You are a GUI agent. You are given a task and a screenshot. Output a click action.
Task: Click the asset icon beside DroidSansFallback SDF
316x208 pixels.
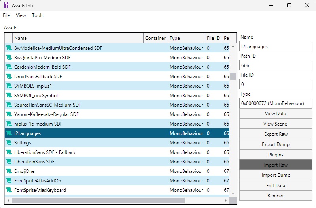coord(9,76)
